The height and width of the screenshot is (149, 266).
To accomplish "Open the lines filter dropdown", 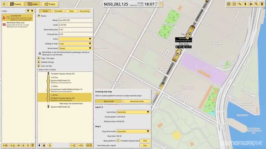I will tap(30, 11).
